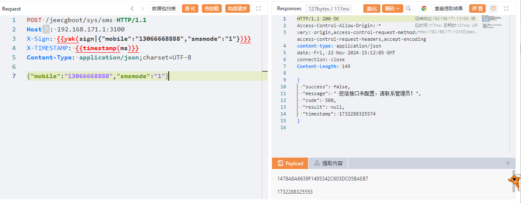
Task: Click the 数据包扫描 button
Action: pyautogui.click(x=164, y=8)
